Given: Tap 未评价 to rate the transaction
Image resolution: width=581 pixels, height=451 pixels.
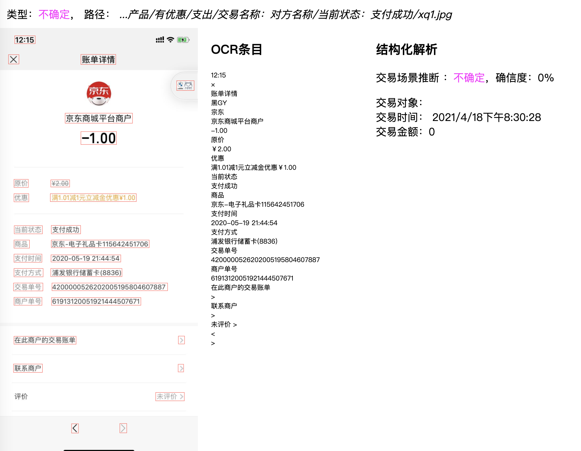Looking at the screenshot, I should (170, 397).
